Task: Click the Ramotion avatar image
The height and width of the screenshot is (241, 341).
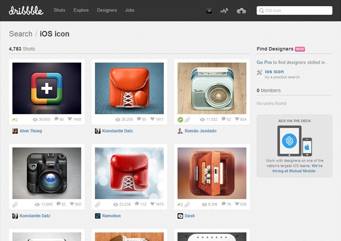Action: point(98,216)
